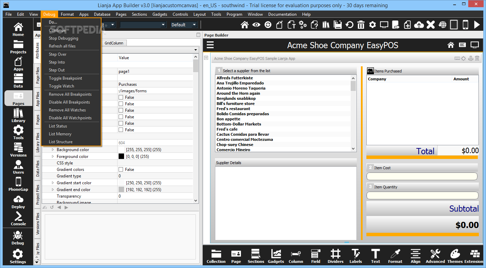Switch to the Apps workspace
486x268 pixels.
tap(18, 64)
